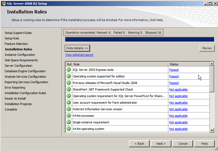Viewport: 218px width, 151px height.
Task: Minimize the SQL Server Setup window
Action: click(x=206, y=4)
